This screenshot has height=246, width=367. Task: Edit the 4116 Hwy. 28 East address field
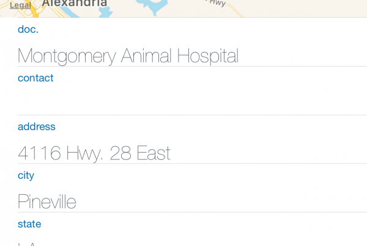pos(193,153)
